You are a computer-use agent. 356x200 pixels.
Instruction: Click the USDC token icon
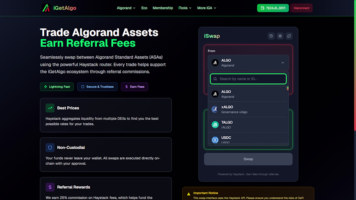tap(215, 140)
